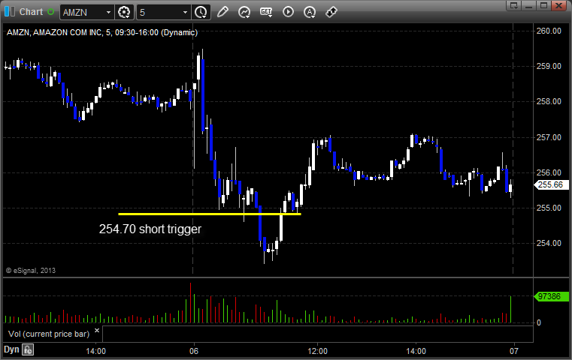Click the 257.00 price axis label
Viewport: 572px width, 360px height.
(x=549, y=137)
